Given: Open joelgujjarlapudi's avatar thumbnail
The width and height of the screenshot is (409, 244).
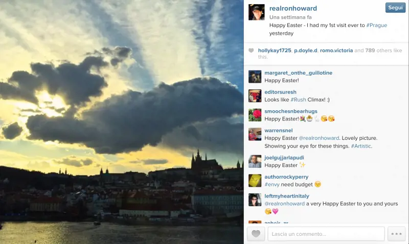Looking at the screenshot, I should point(255,161).
